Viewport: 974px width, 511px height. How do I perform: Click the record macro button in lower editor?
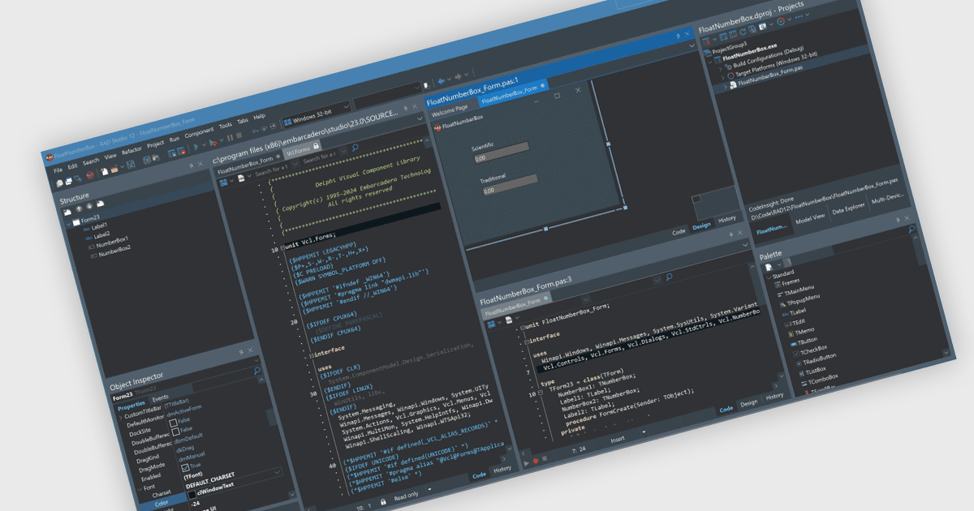pos(535,461)
